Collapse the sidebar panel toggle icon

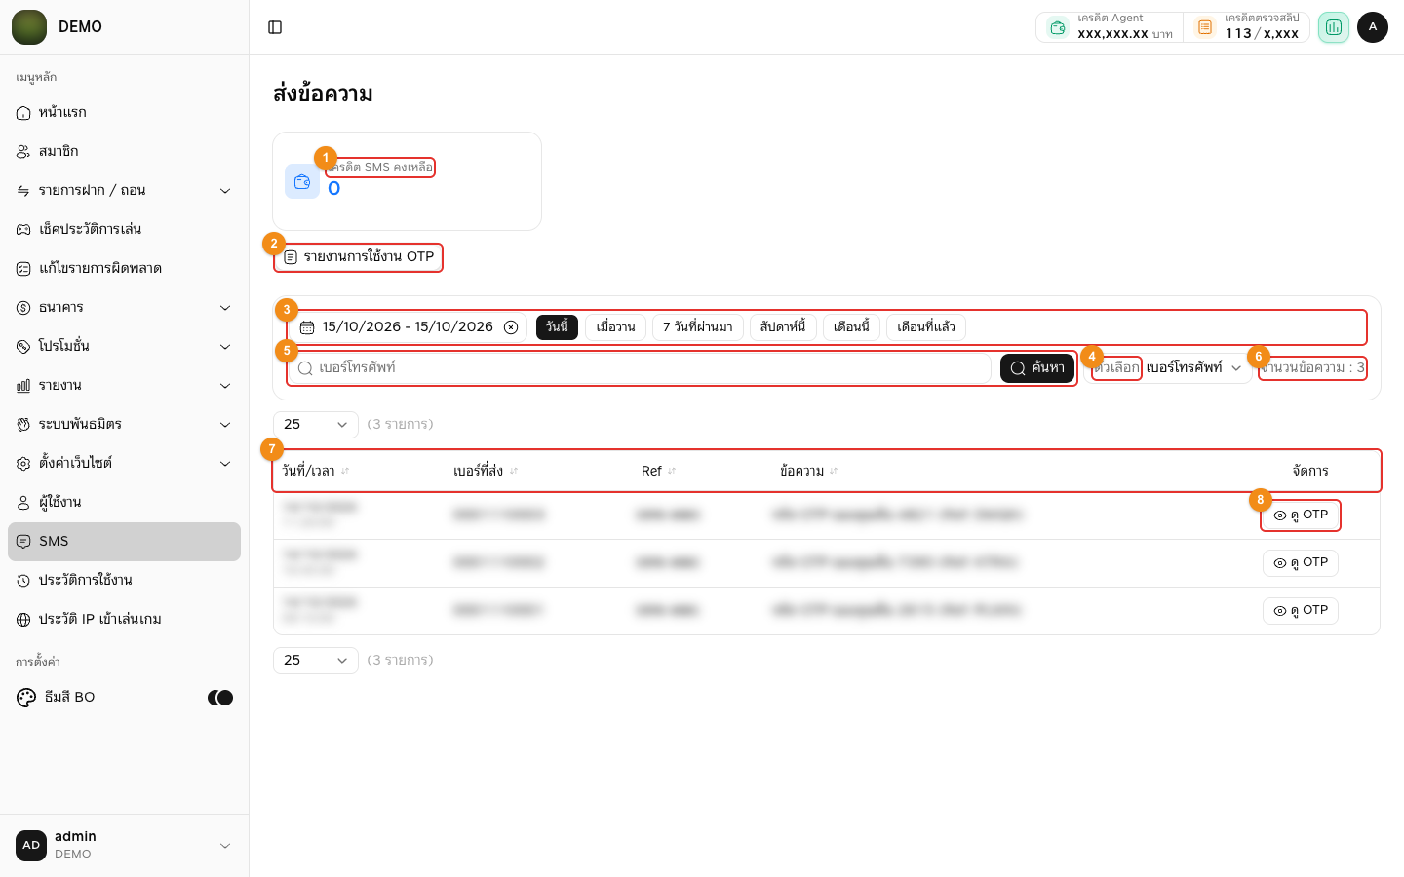point(275,27)
